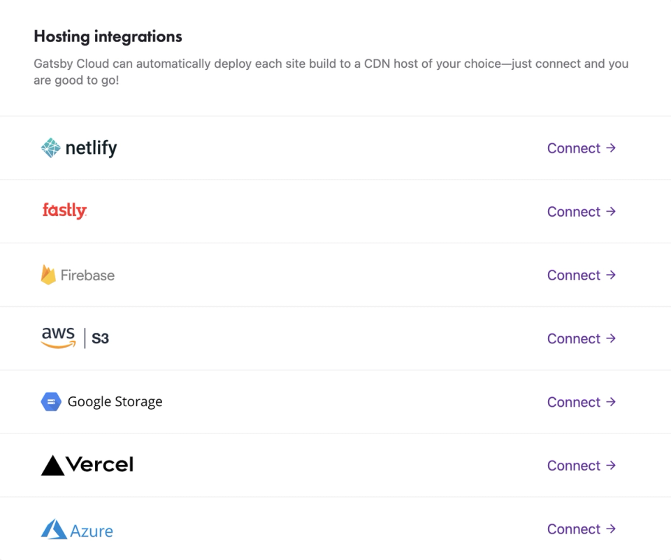Click the Hosting integrations heading
671x560 pixels.
pyautogui.click(x=108, y=36)
